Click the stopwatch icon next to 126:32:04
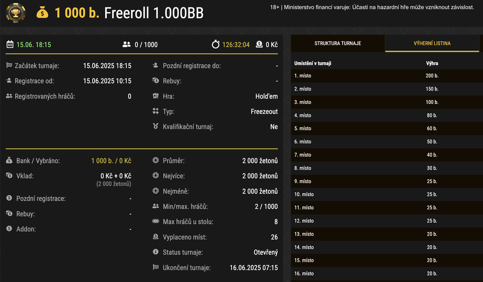 [216, 44]
